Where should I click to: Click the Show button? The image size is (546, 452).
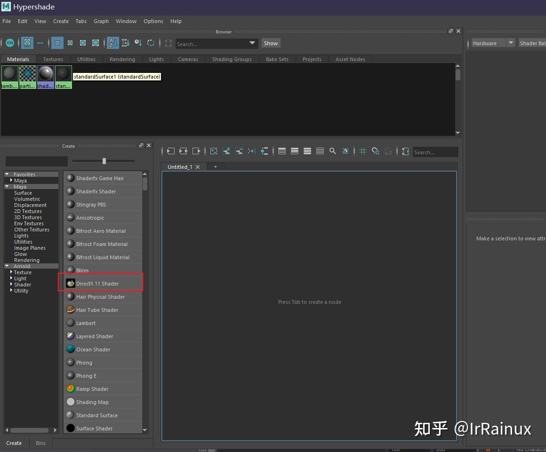pos(271,43)
